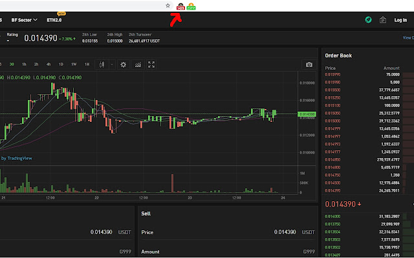Select the 4h chart timeframe
Image resolution: width=414 pixels, height=258 pixels.
49,64
